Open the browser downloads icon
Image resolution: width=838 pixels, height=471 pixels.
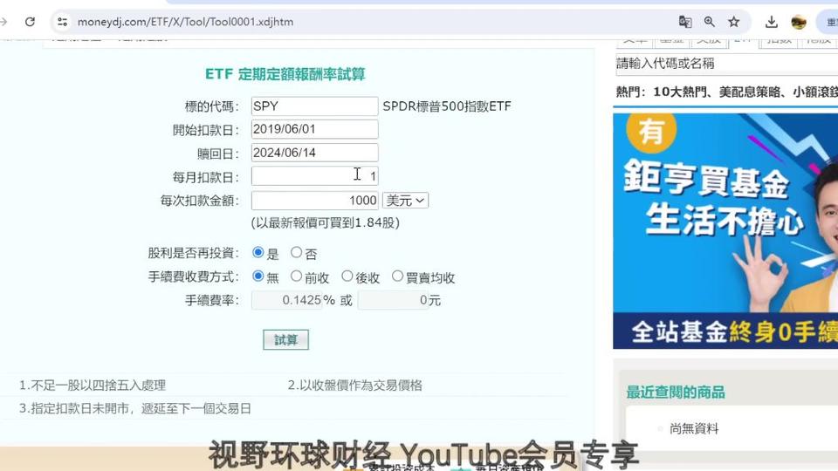point(771,22)
